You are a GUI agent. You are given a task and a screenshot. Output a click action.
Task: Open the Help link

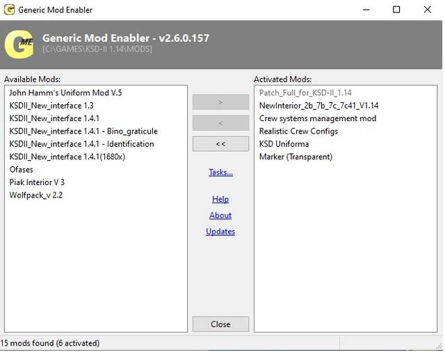coord(220,199)
